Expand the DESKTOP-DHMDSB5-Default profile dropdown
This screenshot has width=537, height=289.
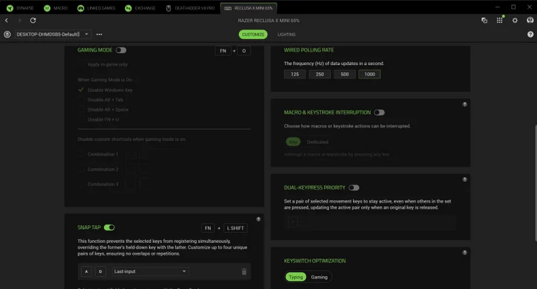click(x=53, y=34)
